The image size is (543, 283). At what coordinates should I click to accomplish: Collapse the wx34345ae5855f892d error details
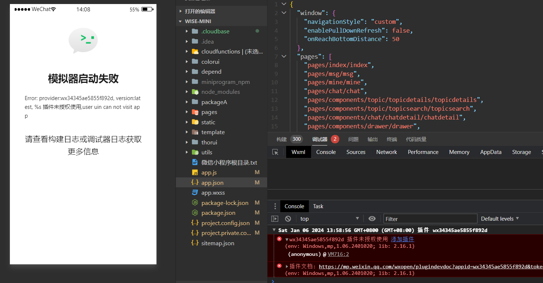pyautogui.click(x=287, y=239)
